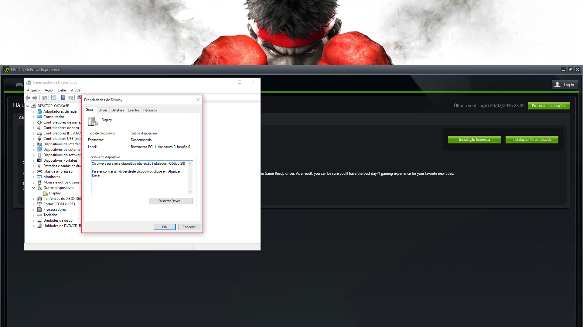
Task: Close the Propriedades de Display dialog
Action: point(198,100)
